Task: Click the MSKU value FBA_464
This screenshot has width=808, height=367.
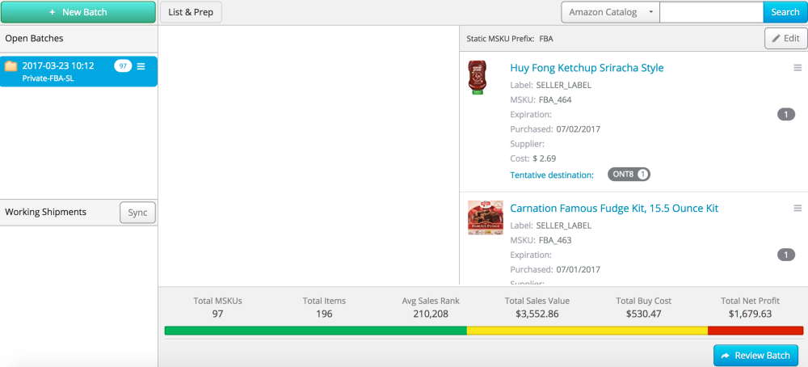Action: pyautogui.click(x=555, y=100)
